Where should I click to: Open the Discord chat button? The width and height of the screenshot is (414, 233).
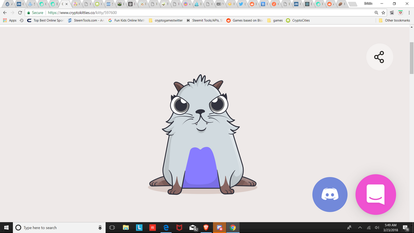[330, 194]
